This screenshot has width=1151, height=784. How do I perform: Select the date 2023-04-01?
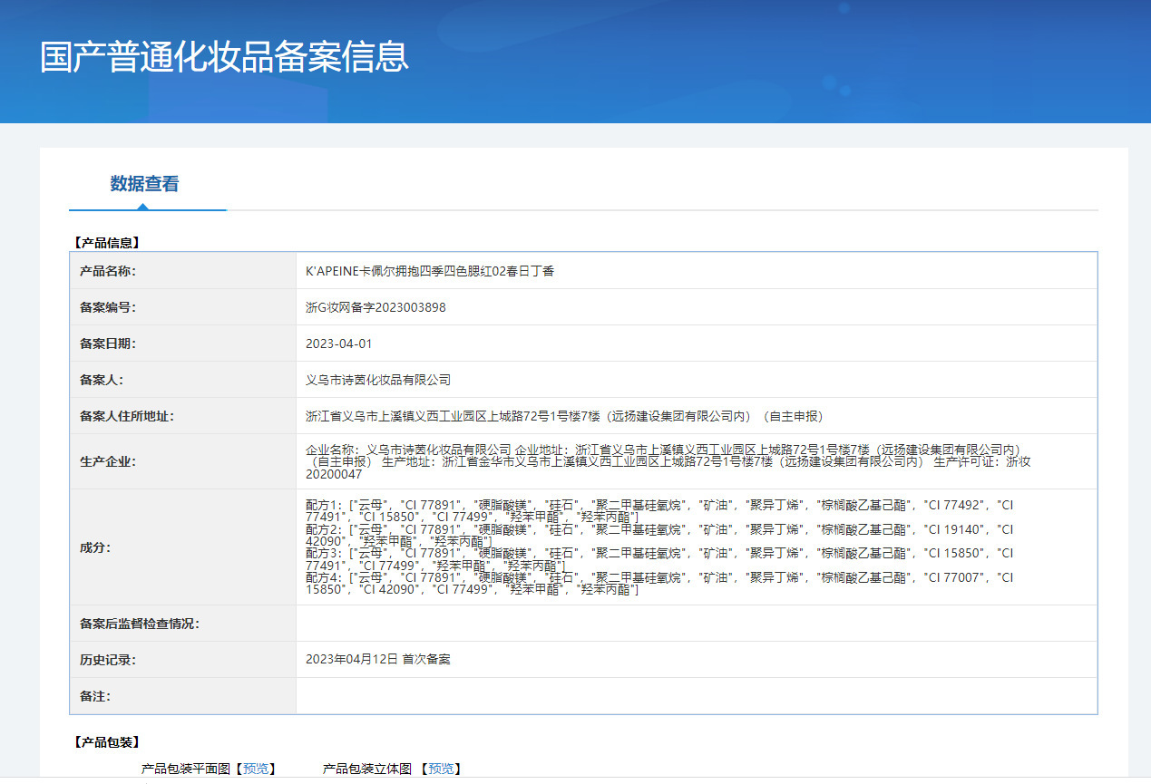[x=339, y=344]
